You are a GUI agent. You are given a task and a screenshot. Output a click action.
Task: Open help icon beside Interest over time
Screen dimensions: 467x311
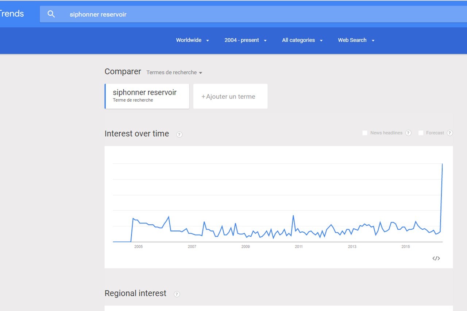click(x=179, y=135)
